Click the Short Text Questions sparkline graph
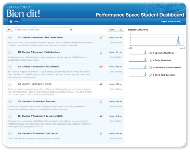This screenshot has height=152, width=190. [x=138, y=74]
